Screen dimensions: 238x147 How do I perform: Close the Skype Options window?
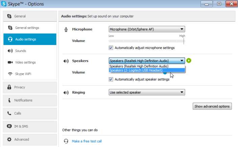tap(232, 4)
